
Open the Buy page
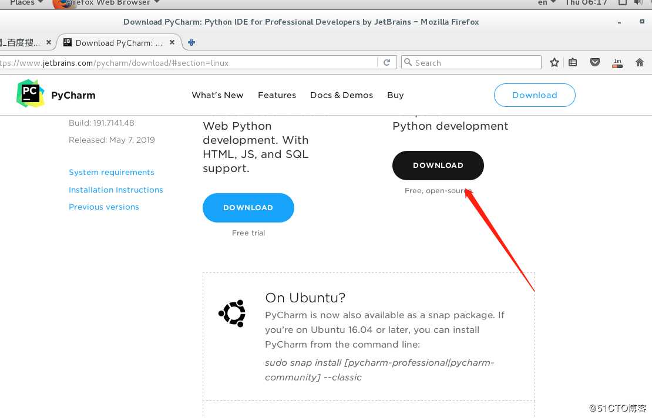click(395, 95)
